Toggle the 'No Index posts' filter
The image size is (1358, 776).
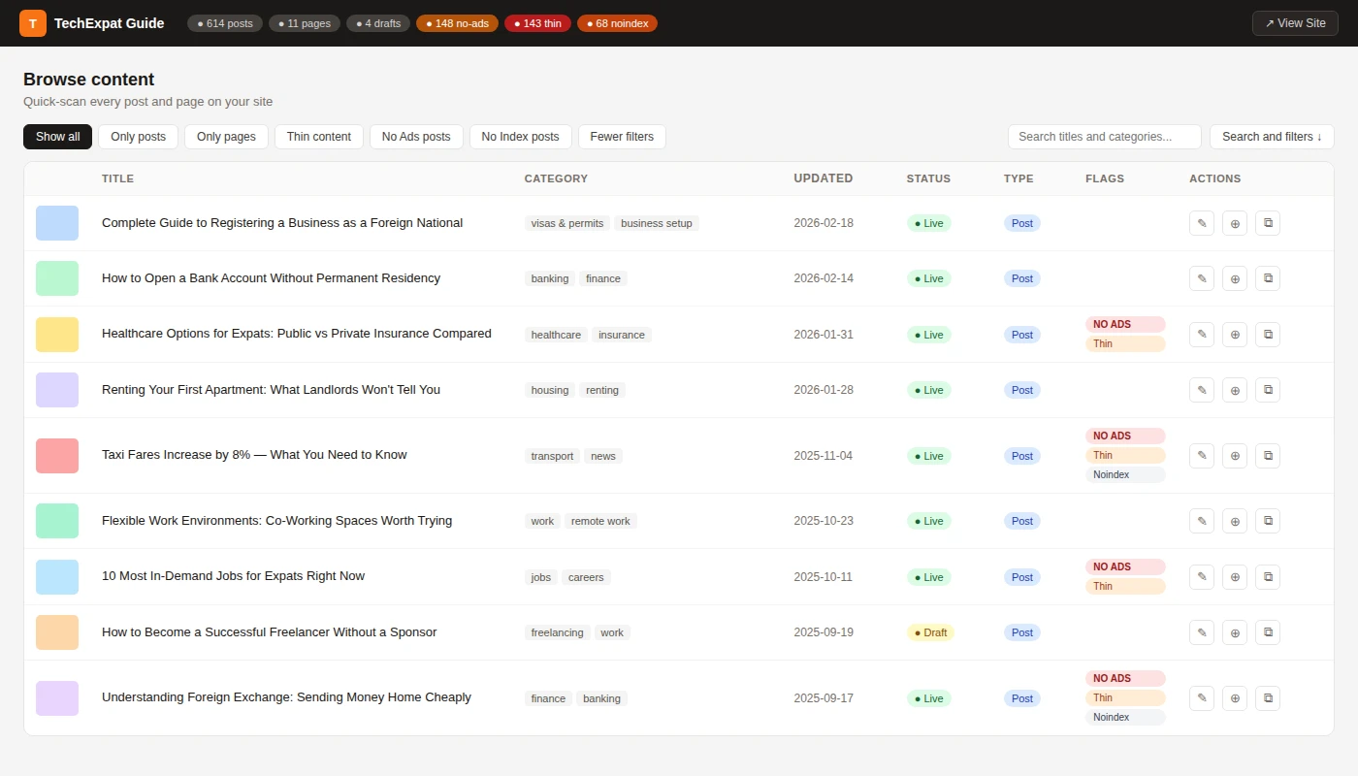click(520, 137)
